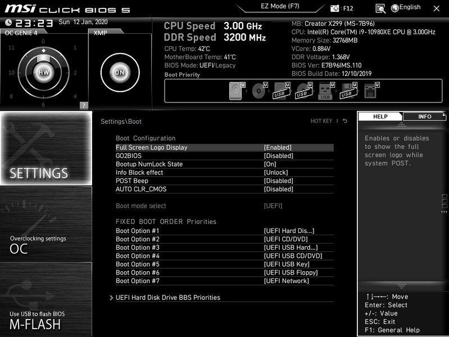Click the back arrow next to HOT KEY
Image resolution: width=449 pixels, height=337 pixels.
[345, 121]
